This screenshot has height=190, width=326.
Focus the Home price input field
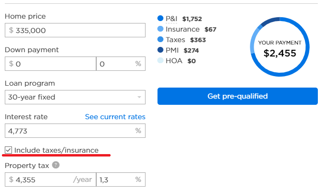pyautogui.click(x=75, y=30)
